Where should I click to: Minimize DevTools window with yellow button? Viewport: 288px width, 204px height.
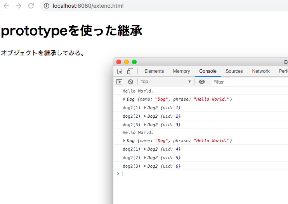pyautogui.click(x=127, y=62)
